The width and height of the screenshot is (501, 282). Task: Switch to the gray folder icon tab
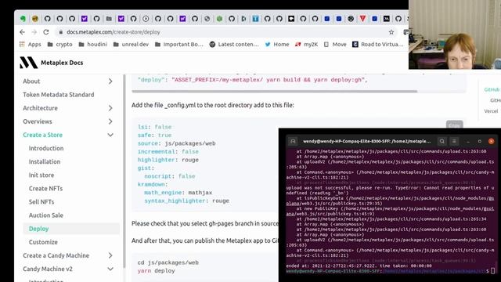coord(109,19)
